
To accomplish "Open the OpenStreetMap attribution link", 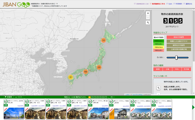I will [x=137, y=95].
